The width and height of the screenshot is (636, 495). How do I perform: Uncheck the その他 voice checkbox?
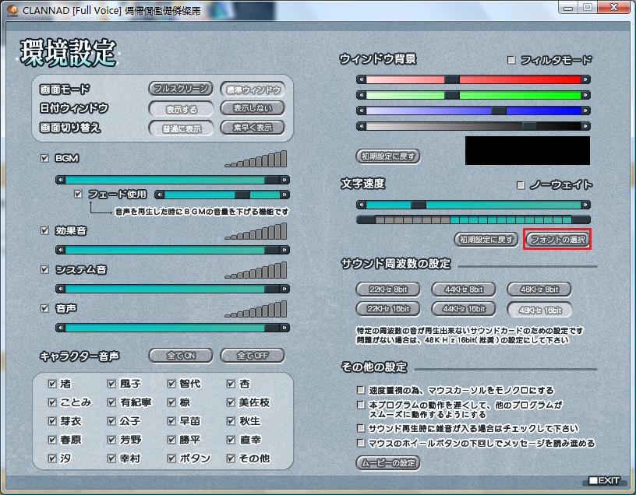[x=231, y=458]
